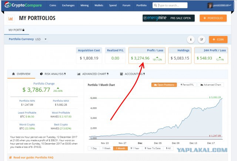
Task: Click the Portfolio Change value $ 3,786.77
Action: tap(36, 90)
